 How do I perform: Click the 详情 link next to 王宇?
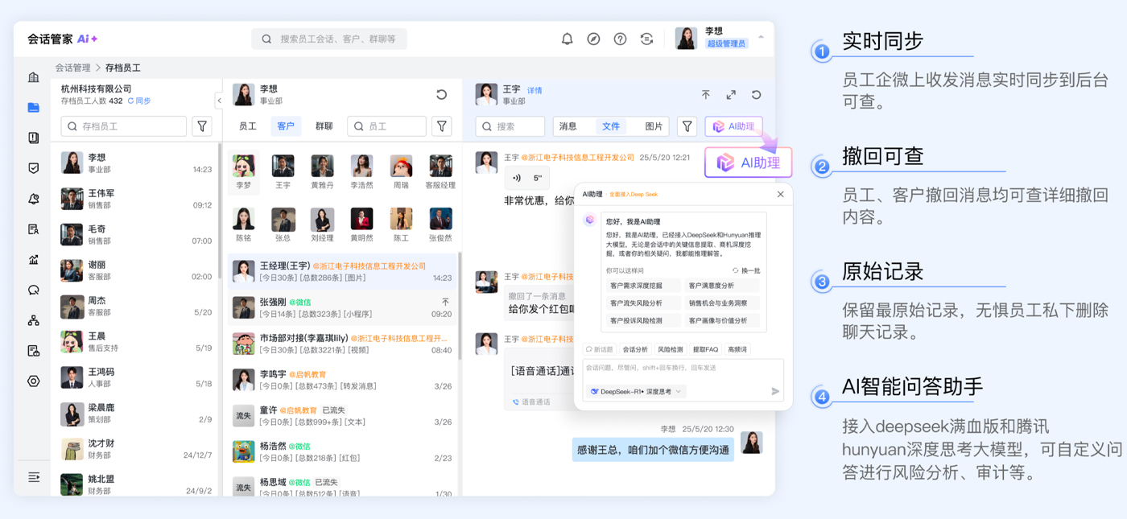(x=535, y=90)
